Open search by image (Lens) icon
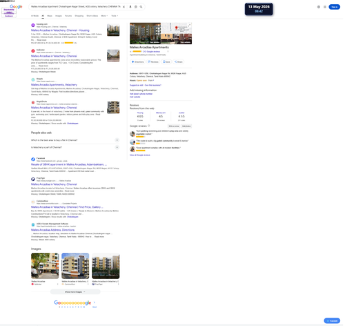Image resolution: width=345 pixels, height=326 pixels. 136,7
